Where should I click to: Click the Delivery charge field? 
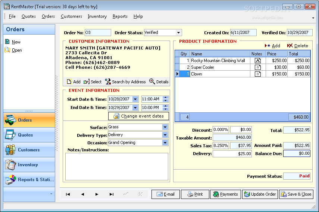[x=232, y=154]
